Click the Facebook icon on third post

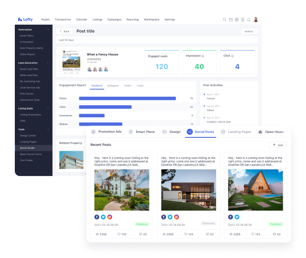230,217
